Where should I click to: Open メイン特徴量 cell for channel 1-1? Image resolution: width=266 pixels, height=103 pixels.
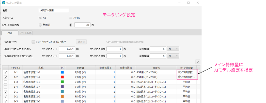[186, 72]
